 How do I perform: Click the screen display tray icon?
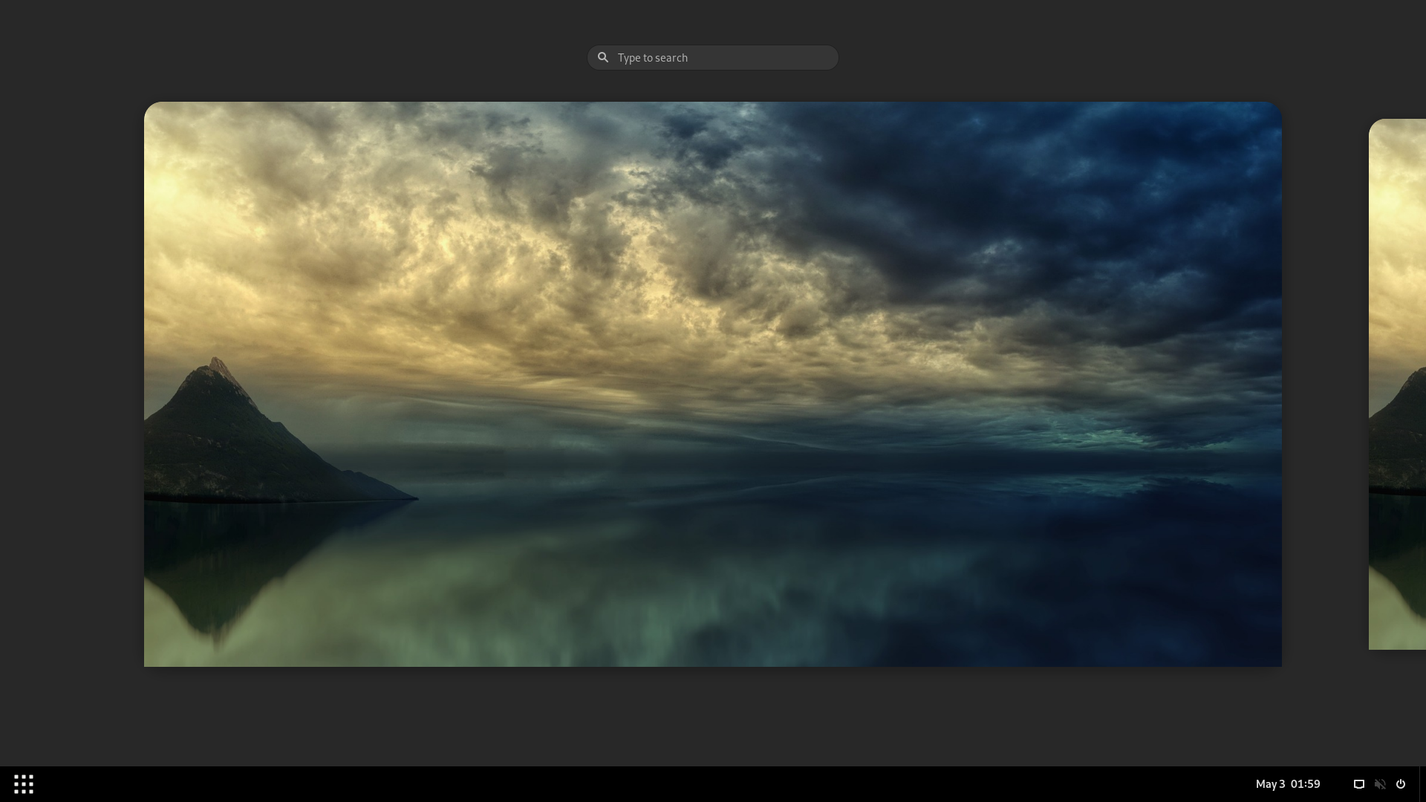point(1359,784)
